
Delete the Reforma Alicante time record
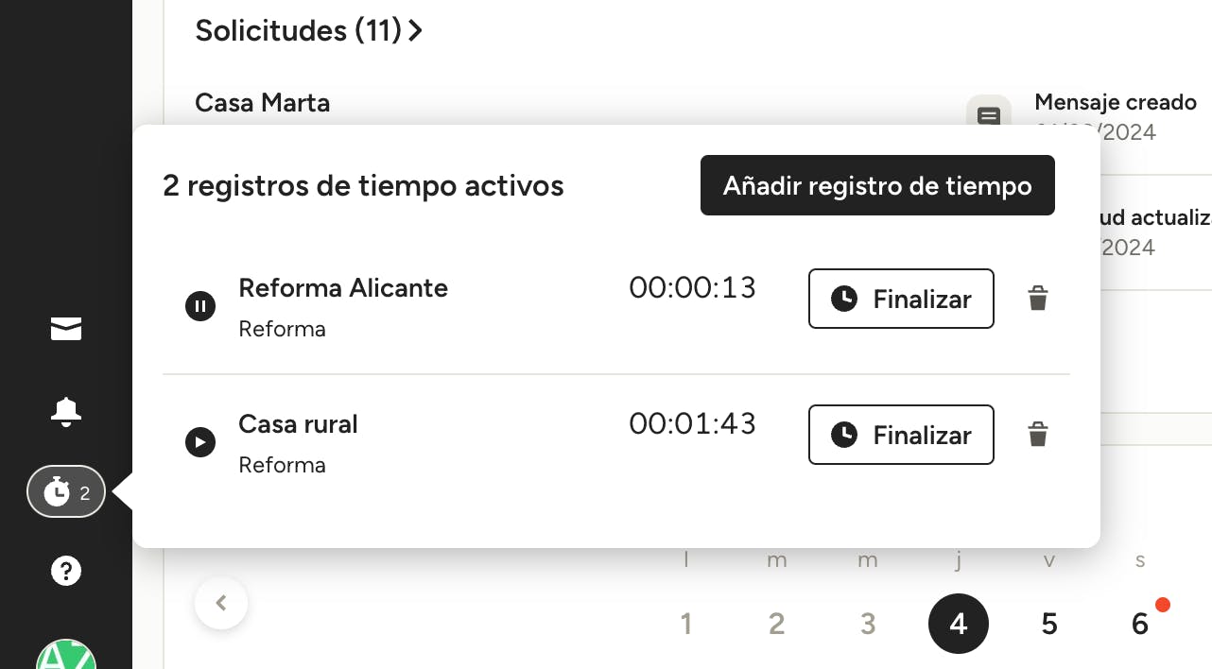[1038, 300]
